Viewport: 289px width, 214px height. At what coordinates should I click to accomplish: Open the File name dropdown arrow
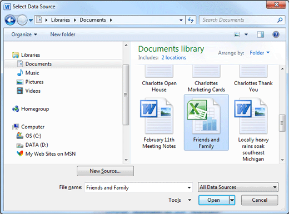click(x=189, y=187)
